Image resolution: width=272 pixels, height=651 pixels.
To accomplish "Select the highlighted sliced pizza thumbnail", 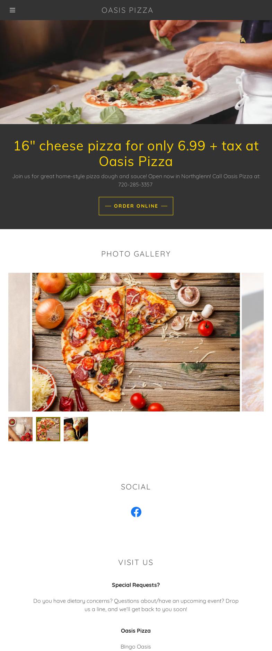I will [x=48, y=429].
